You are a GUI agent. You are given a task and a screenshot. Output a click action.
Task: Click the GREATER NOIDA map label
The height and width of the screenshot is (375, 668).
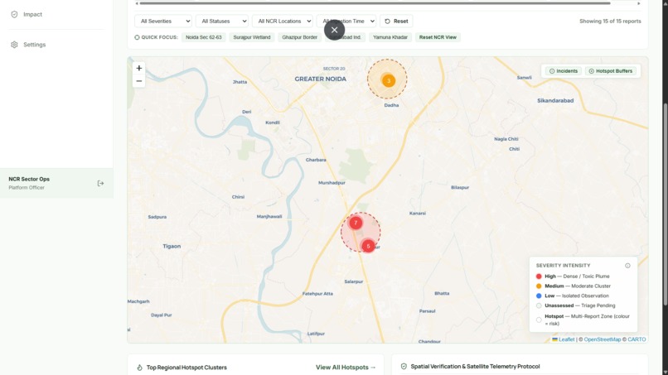pos(321,79)
